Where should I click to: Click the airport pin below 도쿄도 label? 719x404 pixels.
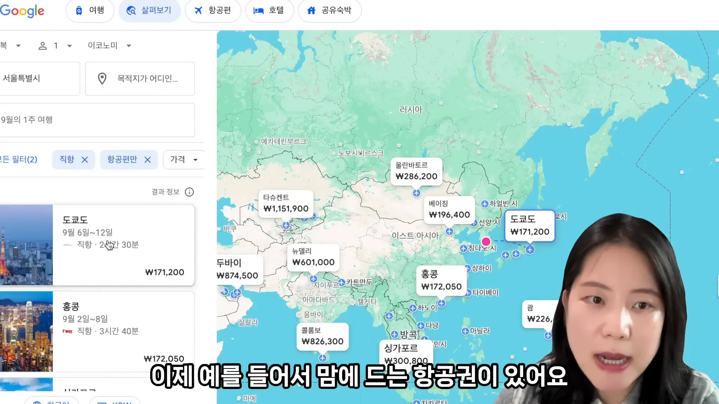530,250
